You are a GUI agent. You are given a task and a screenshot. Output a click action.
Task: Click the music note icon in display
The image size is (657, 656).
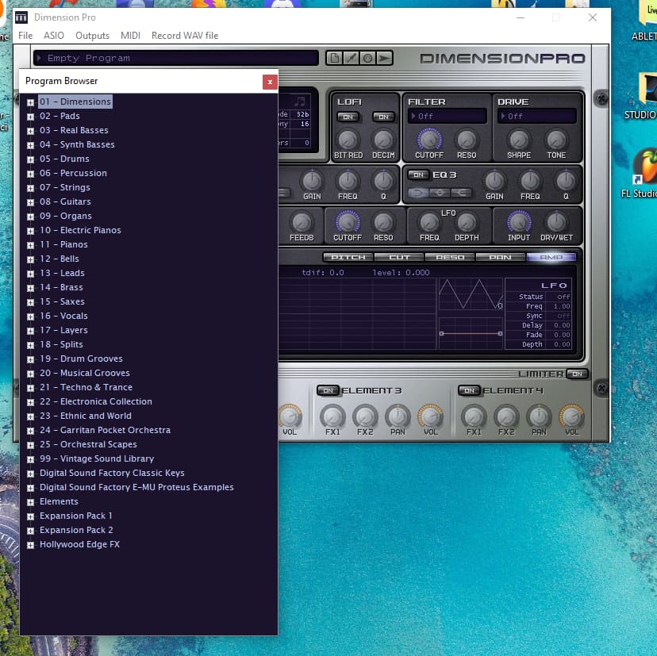[x=300, y=102]
